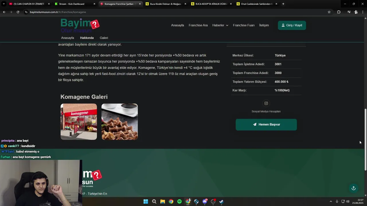Open Spotify from the taskbar
The width and height of the screenshot is (367, 206).
(179, 201)
